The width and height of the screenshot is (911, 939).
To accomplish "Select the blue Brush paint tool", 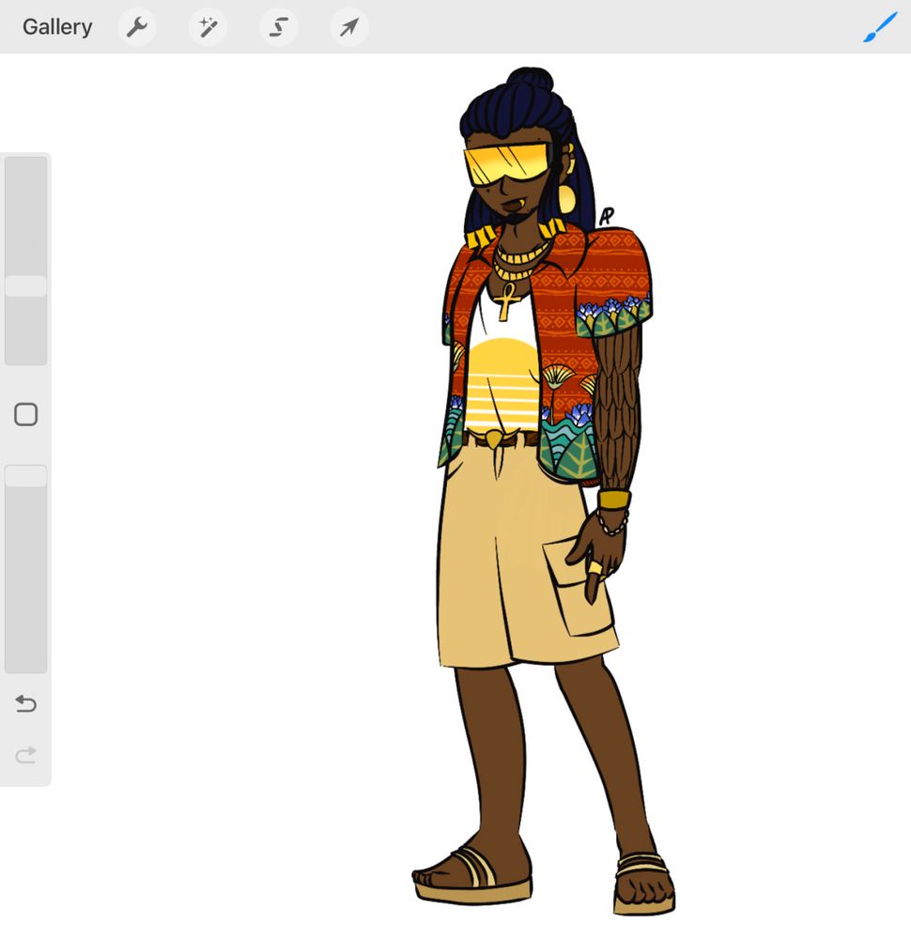I will coord(880,27).
